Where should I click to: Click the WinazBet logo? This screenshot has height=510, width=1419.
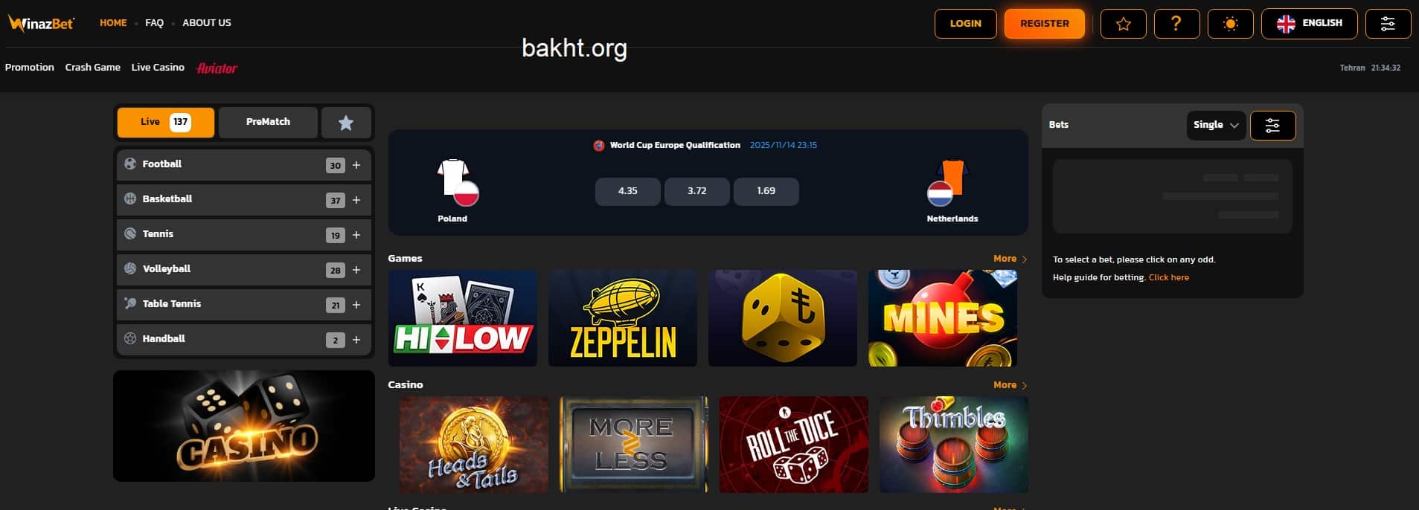click(x=42, y=23)
